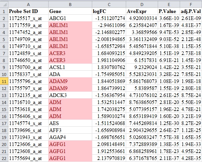Click probe ID 11756406_x_at

(28, 116)
